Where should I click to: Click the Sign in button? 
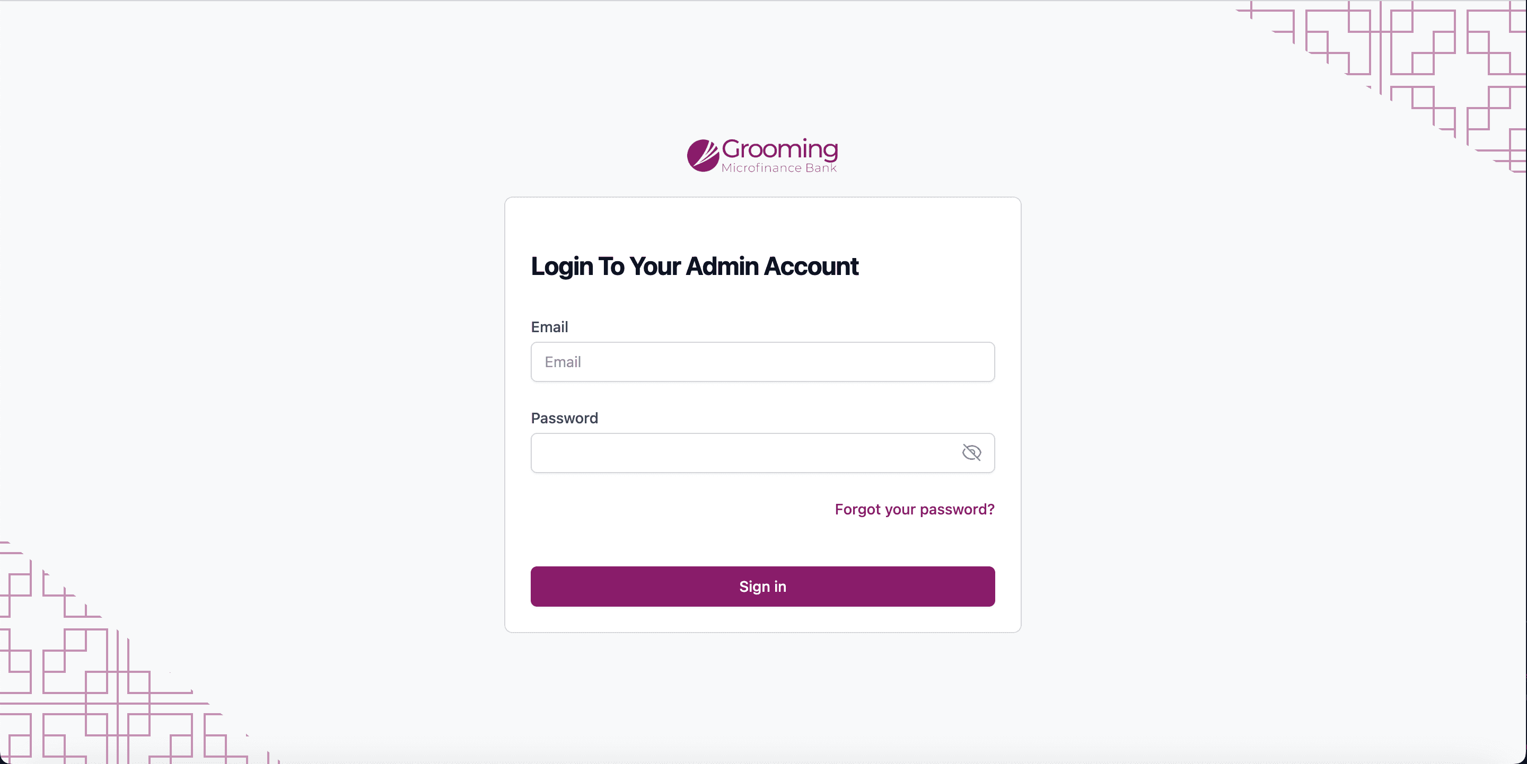coord(762,587)
